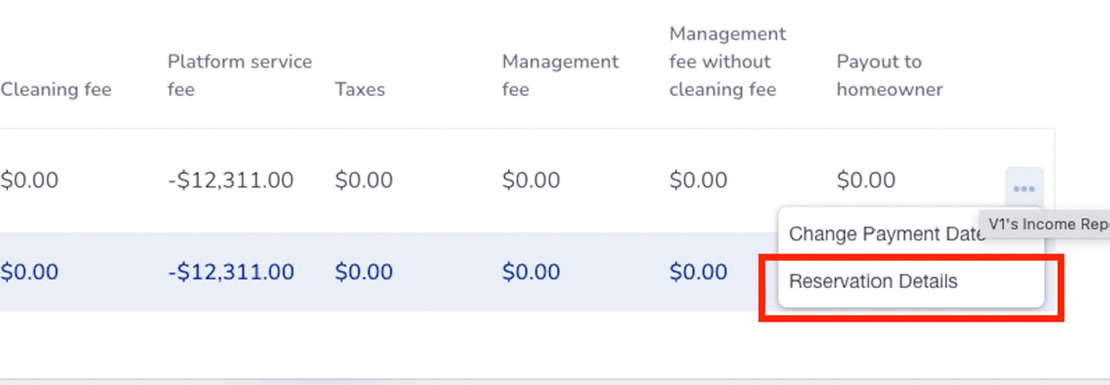Click the Platform service fee column header
This screenshot has width=1110, height=385.
(239, 75)
